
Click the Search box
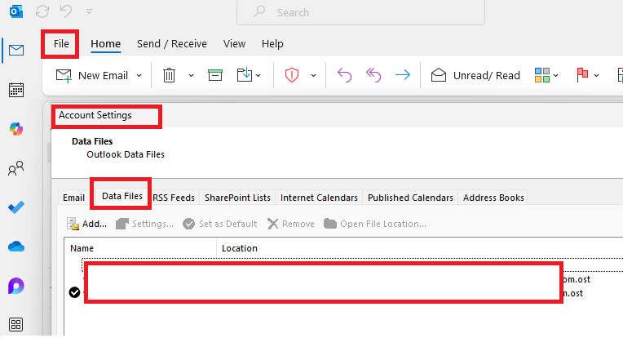(x=360, y=12)
